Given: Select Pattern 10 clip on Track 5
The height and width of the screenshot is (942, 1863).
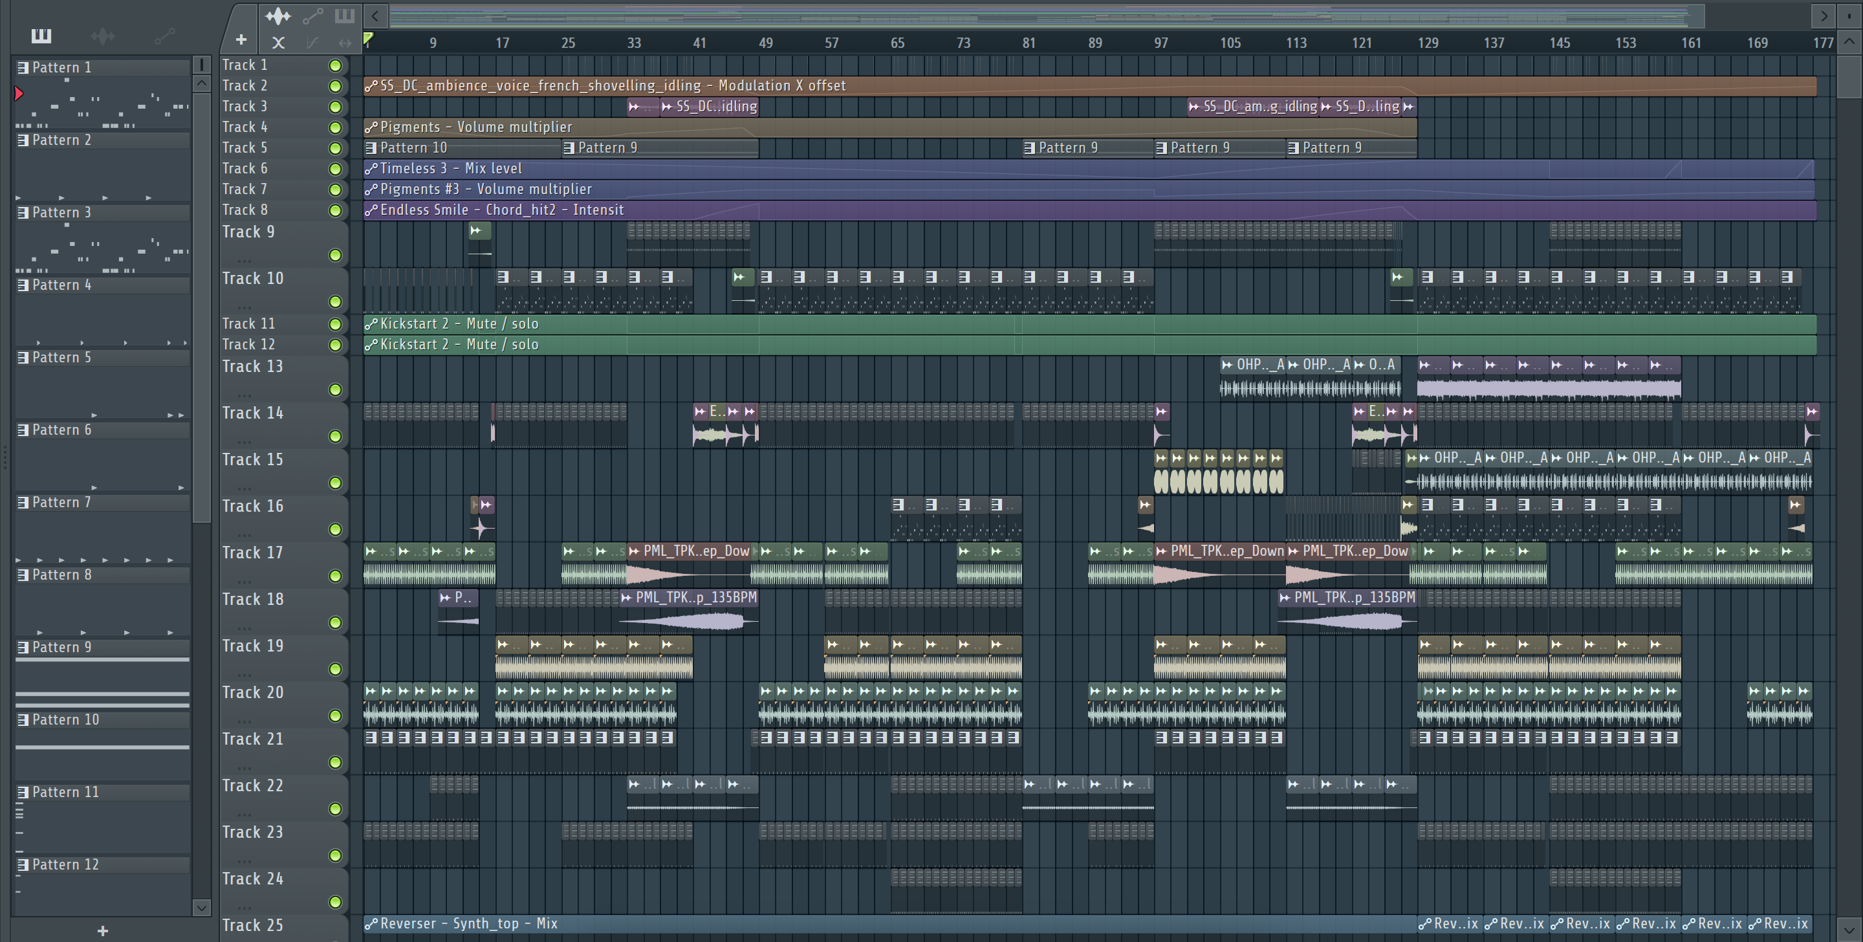Looking at the screenshot, I should click(463, 148).
